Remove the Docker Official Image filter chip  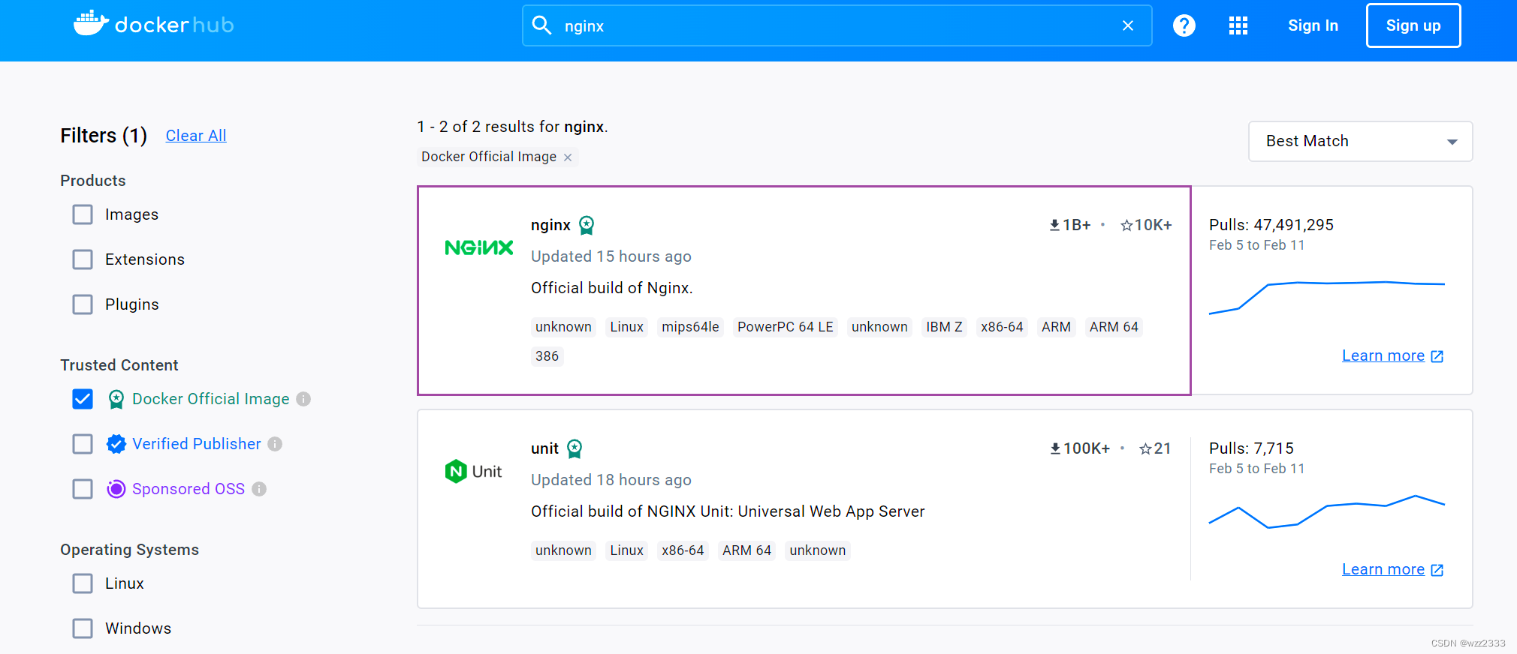[x=568, y=157]
